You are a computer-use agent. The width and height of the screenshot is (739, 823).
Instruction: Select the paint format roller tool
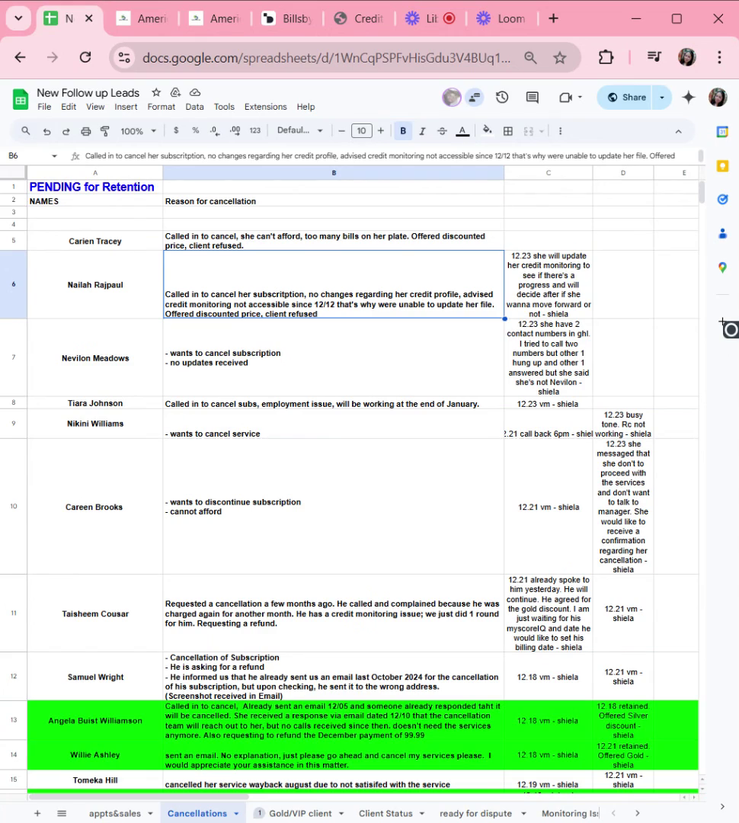click(x=105, y=131)
